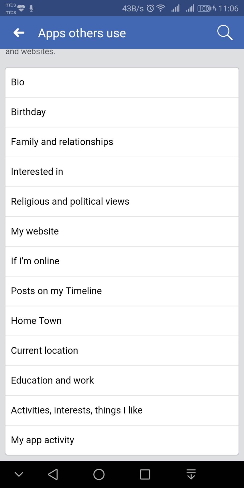244x488 pixels.
Task: Pull down notification shade arrow icon
Action: (191, 474)
